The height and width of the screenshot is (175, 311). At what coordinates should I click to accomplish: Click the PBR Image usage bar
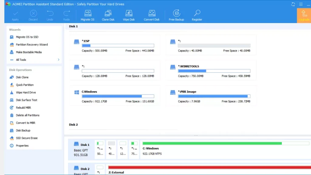(214, 96)
